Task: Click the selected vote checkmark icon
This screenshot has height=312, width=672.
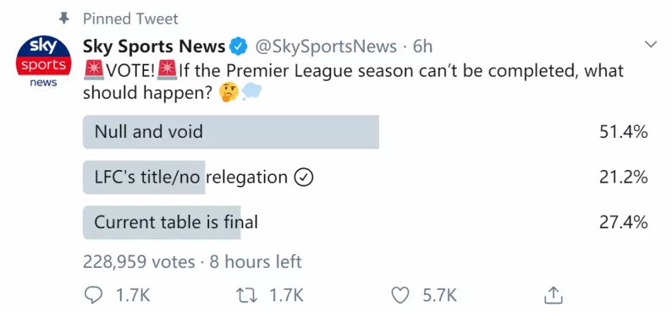Action: (x=304, y=178)
